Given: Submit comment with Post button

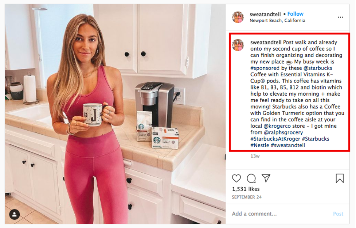Looking at the screenshot, I should (x=338, y=214).
